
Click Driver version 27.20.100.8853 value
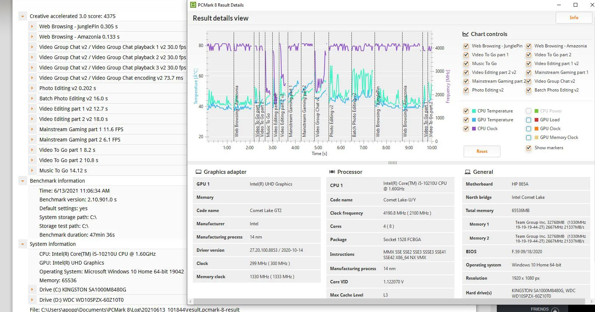[276, 250]
